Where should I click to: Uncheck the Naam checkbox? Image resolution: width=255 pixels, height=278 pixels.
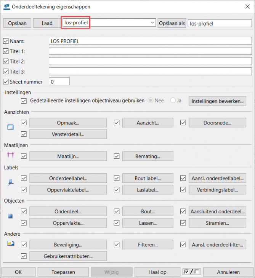point(6,41)
